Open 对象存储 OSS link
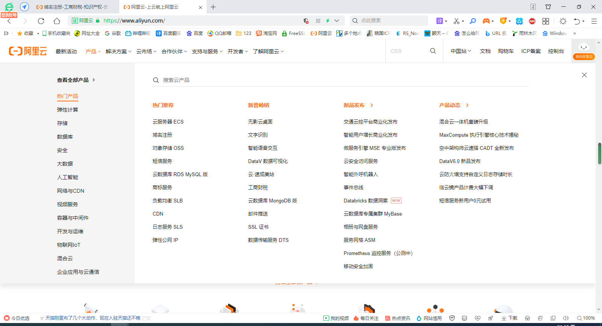 tap(168, 148)
